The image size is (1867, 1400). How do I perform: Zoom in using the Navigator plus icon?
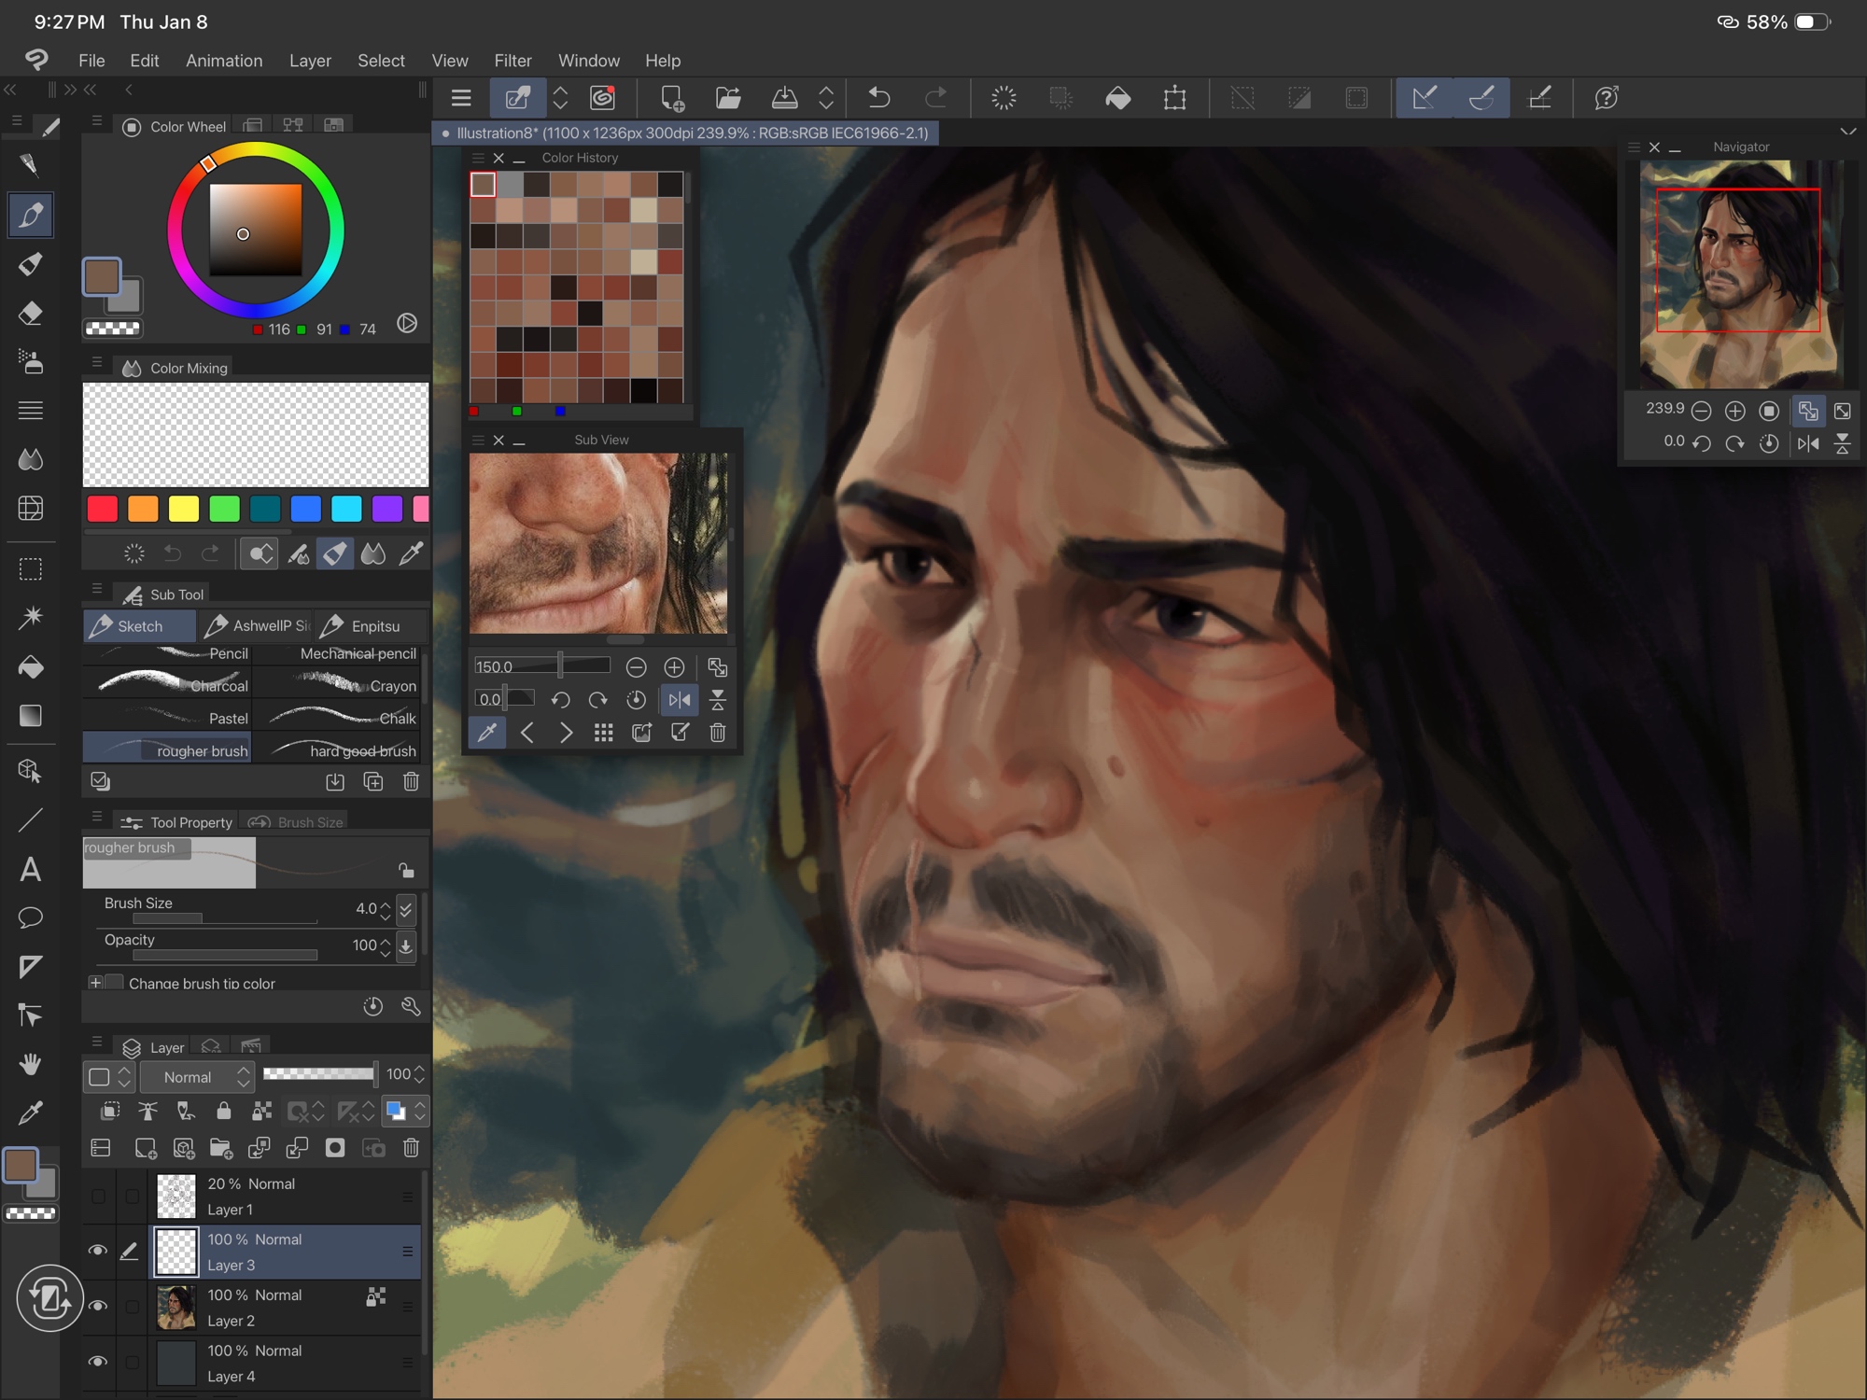pyautogui.click(x=1734, y=411)
